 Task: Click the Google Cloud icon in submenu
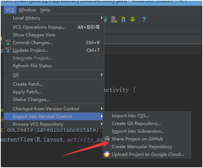pyautogui.click(x=107, y=154)
